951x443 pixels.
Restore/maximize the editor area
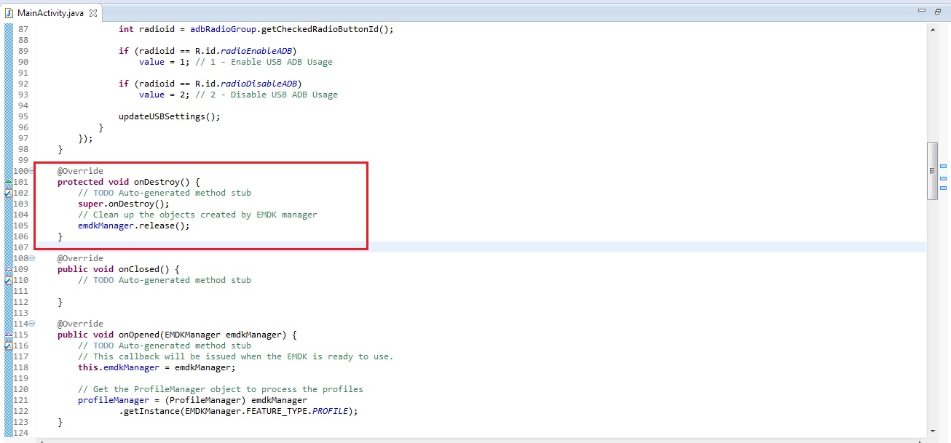pyautogui.click(x=937, y=12)
